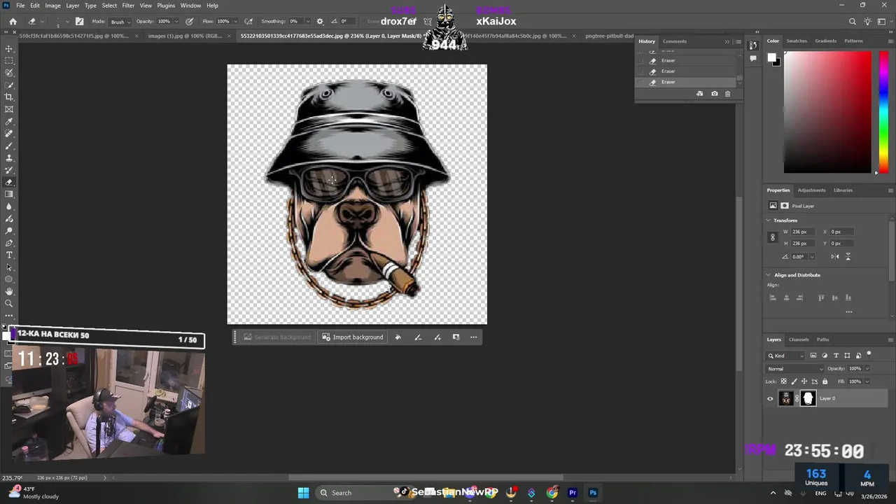This screenshot has width=896, height=504.
Task: Select the Brush tool in left toolbar
Action: (9, 146)
